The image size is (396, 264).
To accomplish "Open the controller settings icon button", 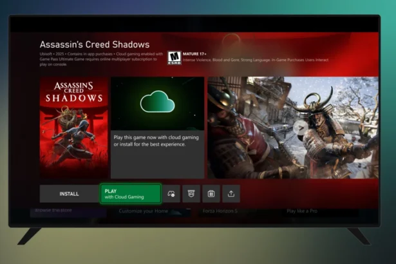I will (171, 194).
